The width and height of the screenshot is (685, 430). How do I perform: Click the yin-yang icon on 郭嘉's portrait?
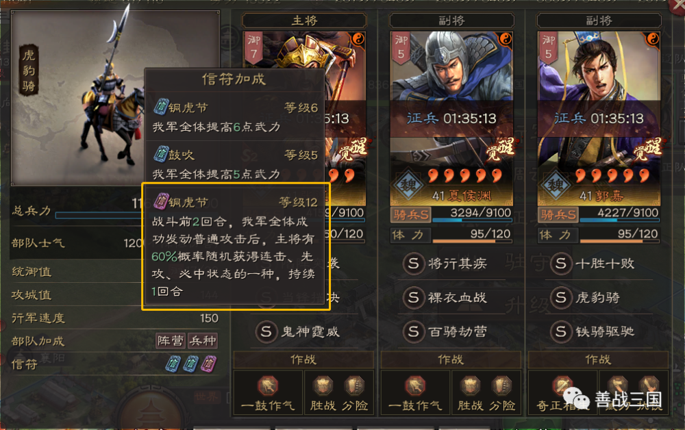click(652, 39)
